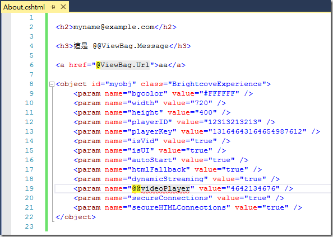
Task: Select the About.cshtml tab title
Action: tap(24, 7)
